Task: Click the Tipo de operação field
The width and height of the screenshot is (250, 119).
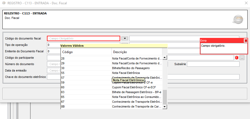Action: click(54, 45)
